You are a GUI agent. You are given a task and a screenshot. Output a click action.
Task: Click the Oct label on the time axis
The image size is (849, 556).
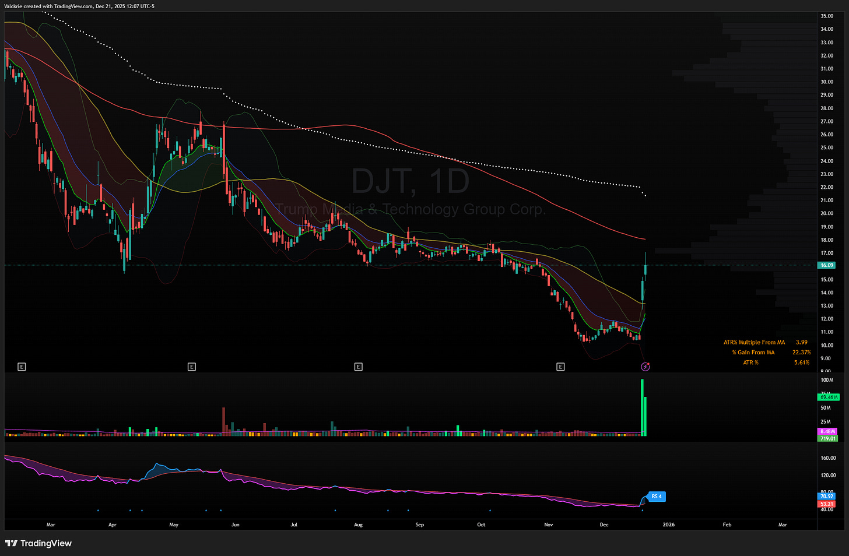481,525
